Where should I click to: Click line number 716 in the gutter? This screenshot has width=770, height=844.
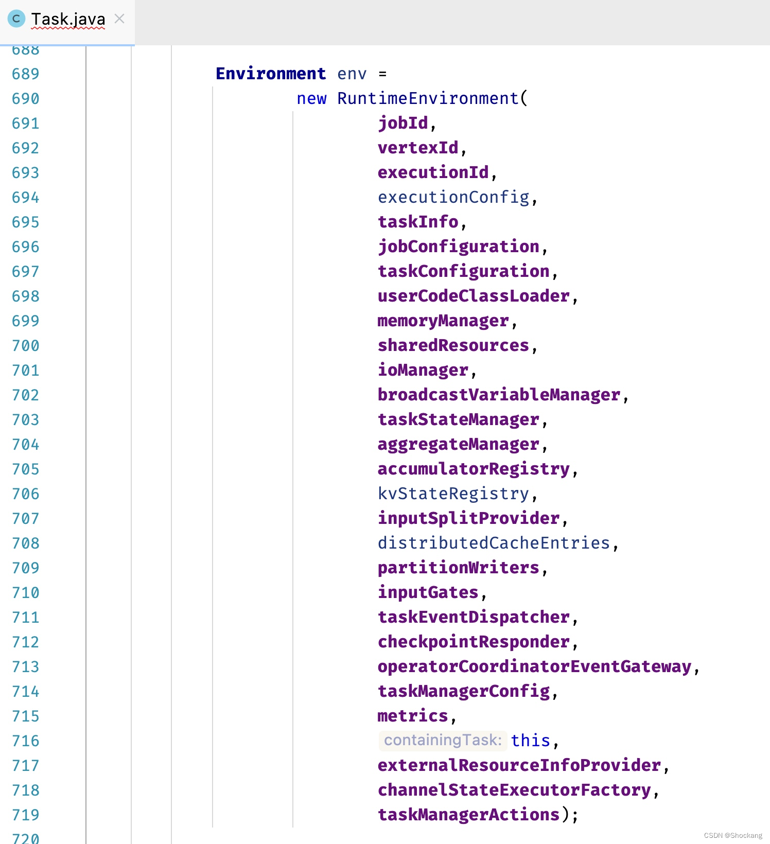pos(25,741)
